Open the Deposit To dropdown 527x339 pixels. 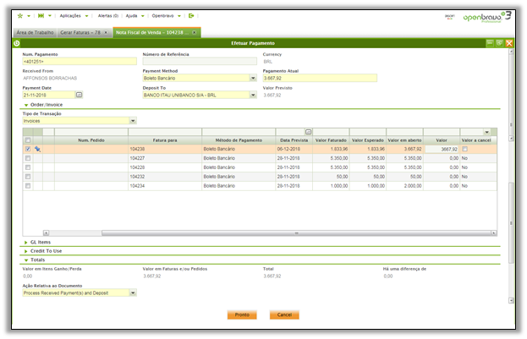point(253,95)
